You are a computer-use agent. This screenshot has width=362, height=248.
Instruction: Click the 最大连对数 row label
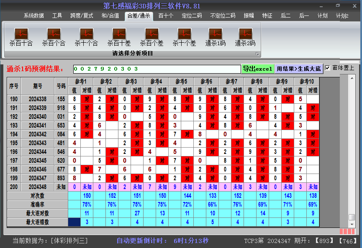click(37, 213)
